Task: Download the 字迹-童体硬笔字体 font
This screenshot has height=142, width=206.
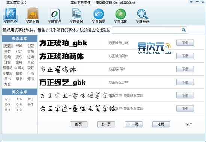Action: coord(185,95)
